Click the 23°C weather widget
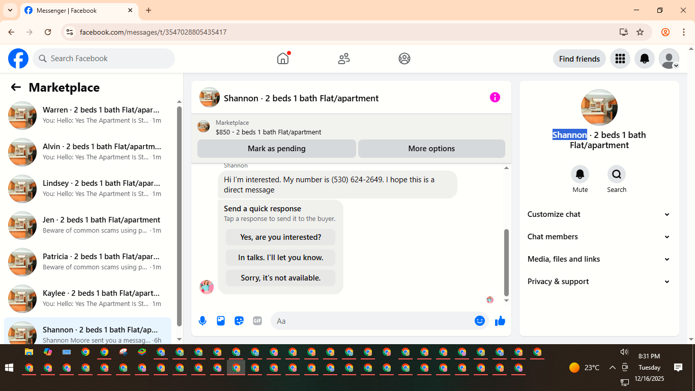Screen dimensions: 695x391 [584, 368]
